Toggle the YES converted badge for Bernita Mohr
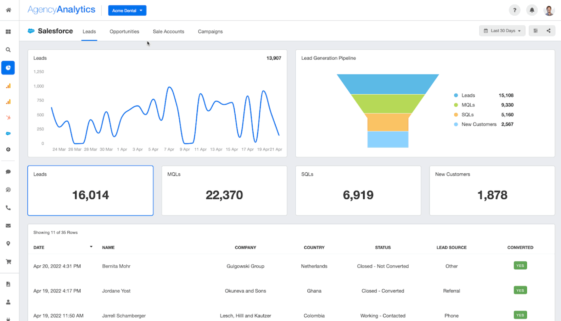561x321 pixels. coord(520,265)
